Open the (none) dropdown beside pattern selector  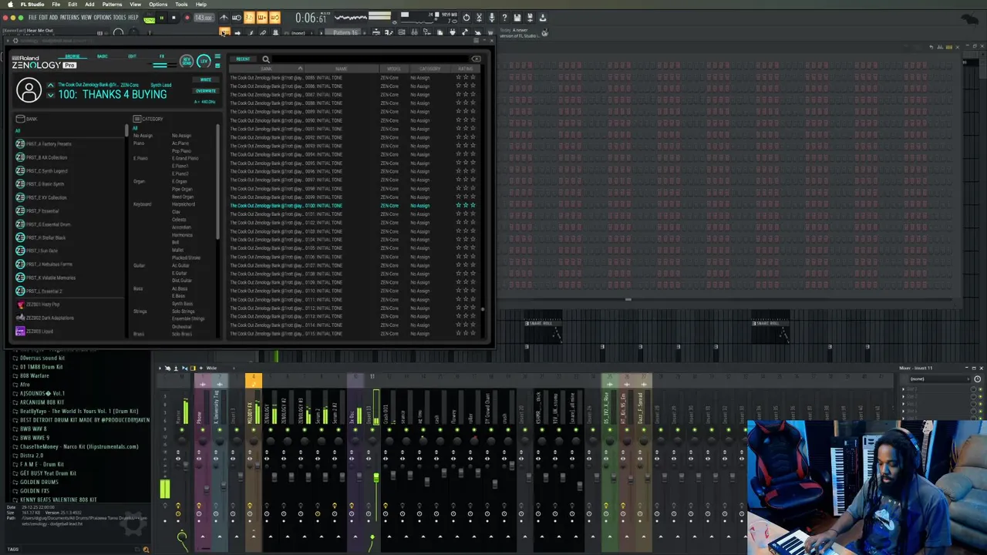tap(299, 32)
